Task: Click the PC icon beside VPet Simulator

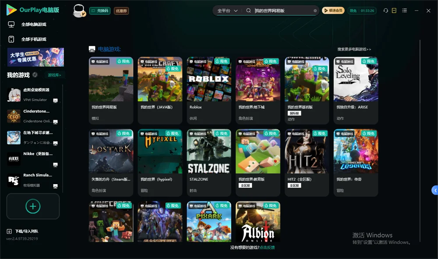Action: (55, 101)
